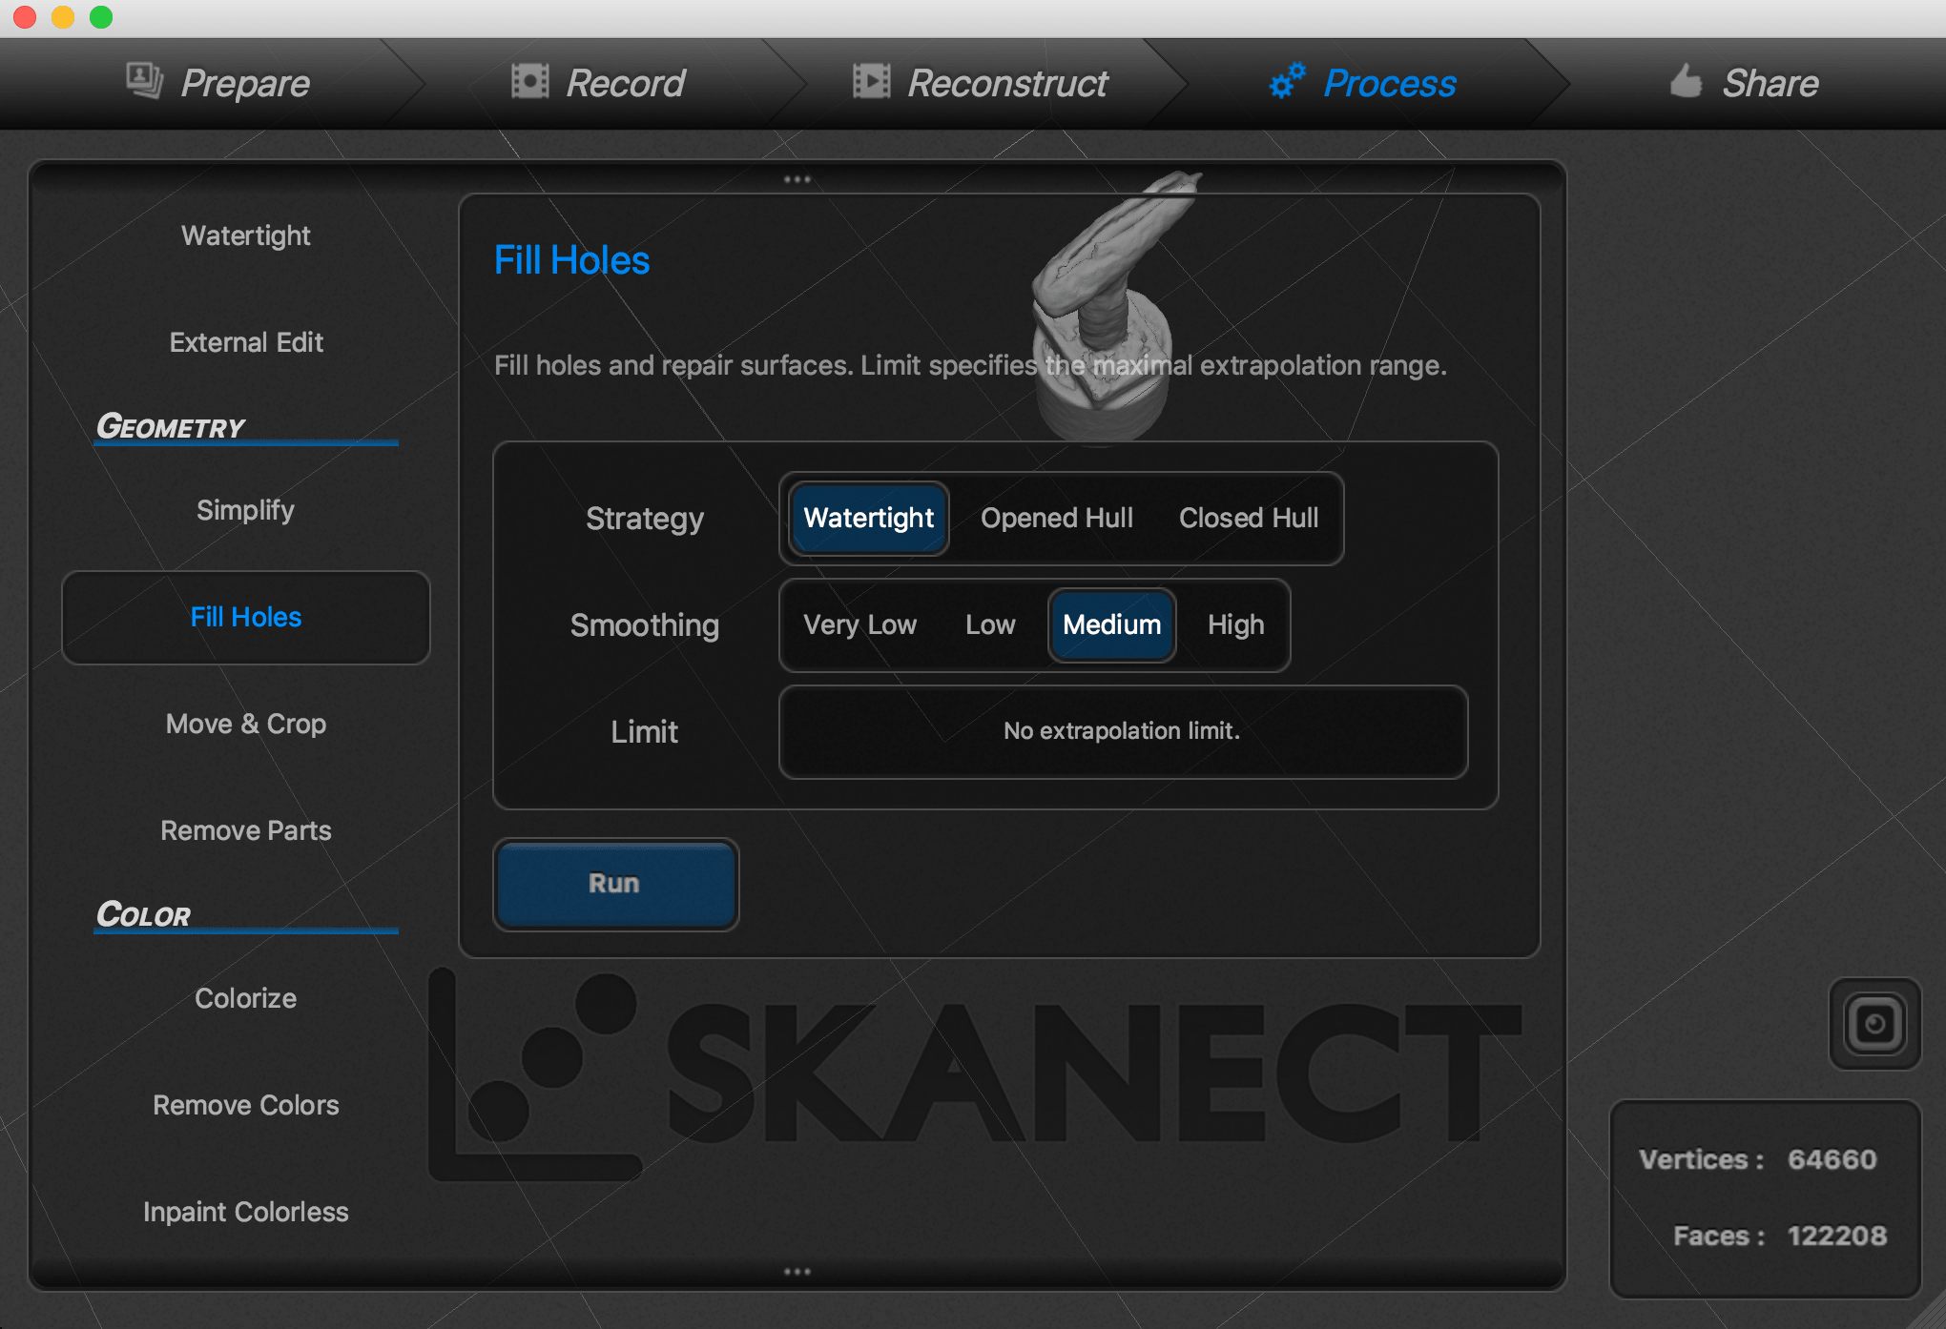Click the Reconstruct play-film icon
Image resolution: width=1946 pixels, height=1329 pixels.
tap(871, 81)
